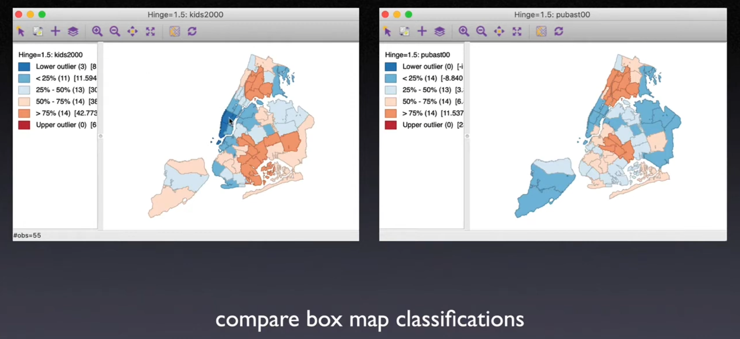Screen dimensions: 740x339
Task: Click Lower outlier swatch in pubast00 legend
Action: tap(391, 66)
